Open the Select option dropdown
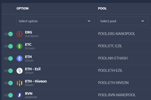151x100 pixels. point(55,21)
